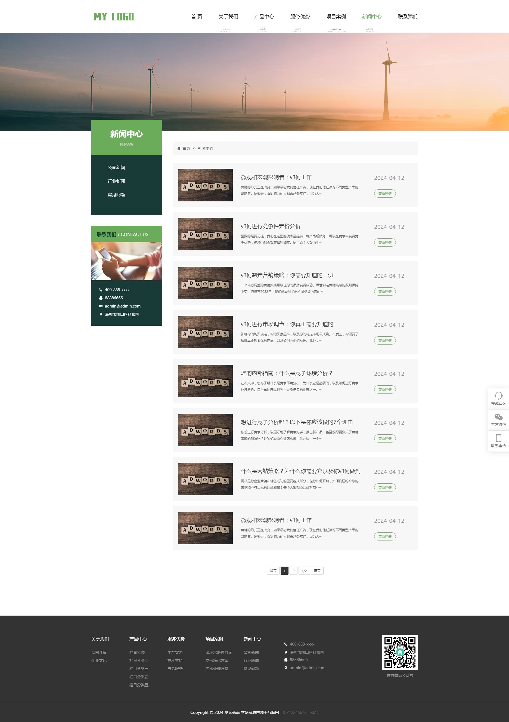Click the first article's AdWords thumbnail

click(206, 185)
